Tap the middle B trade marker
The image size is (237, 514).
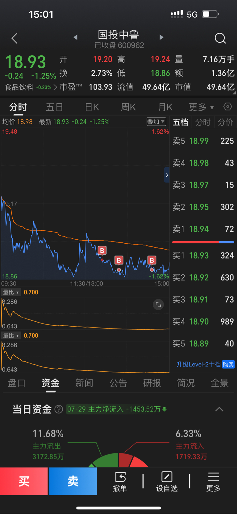tap(119, 260)
